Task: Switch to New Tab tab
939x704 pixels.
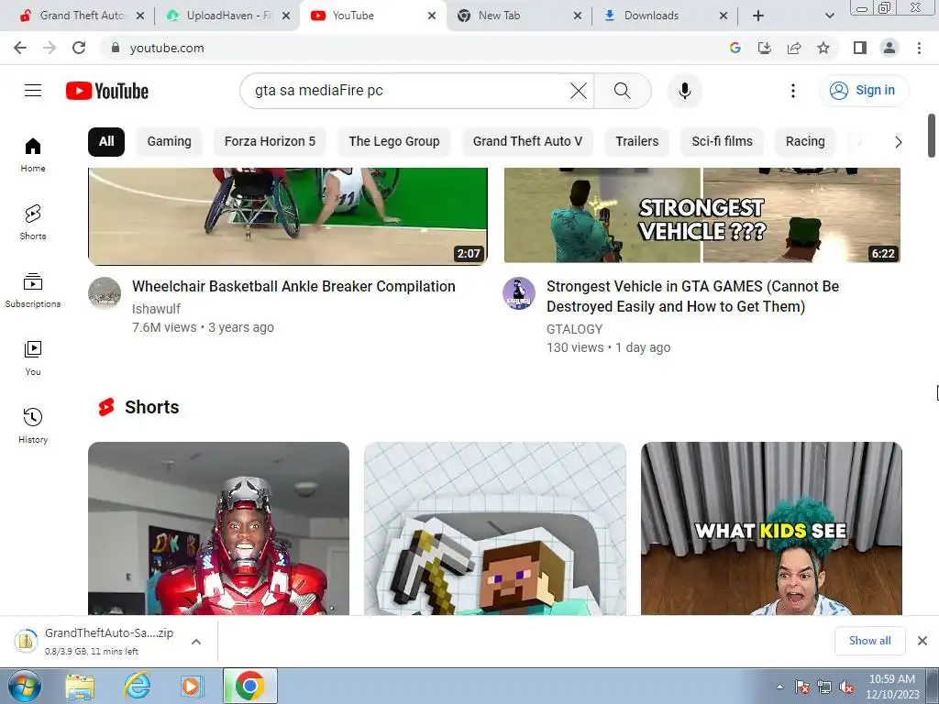Action: click(x=520, y=16)
